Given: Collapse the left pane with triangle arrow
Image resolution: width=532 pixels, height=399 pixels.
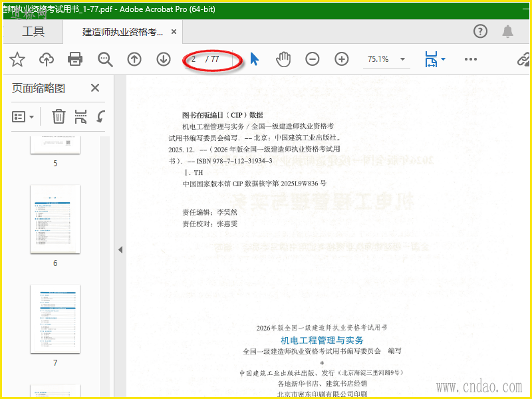Looking at the screenshot, I should (120, 250).
